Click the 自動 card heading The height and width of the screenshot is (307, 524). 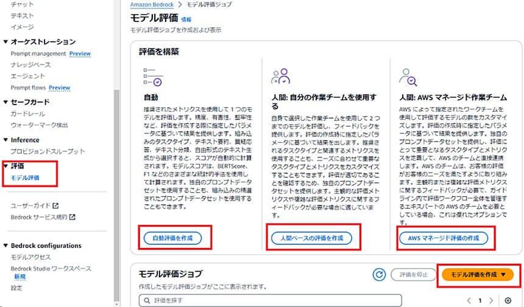(x=150, y=97)
